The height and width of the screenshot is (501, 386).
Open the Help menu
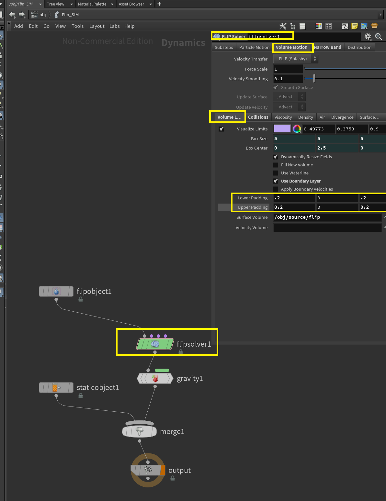[x=130, y=26]
